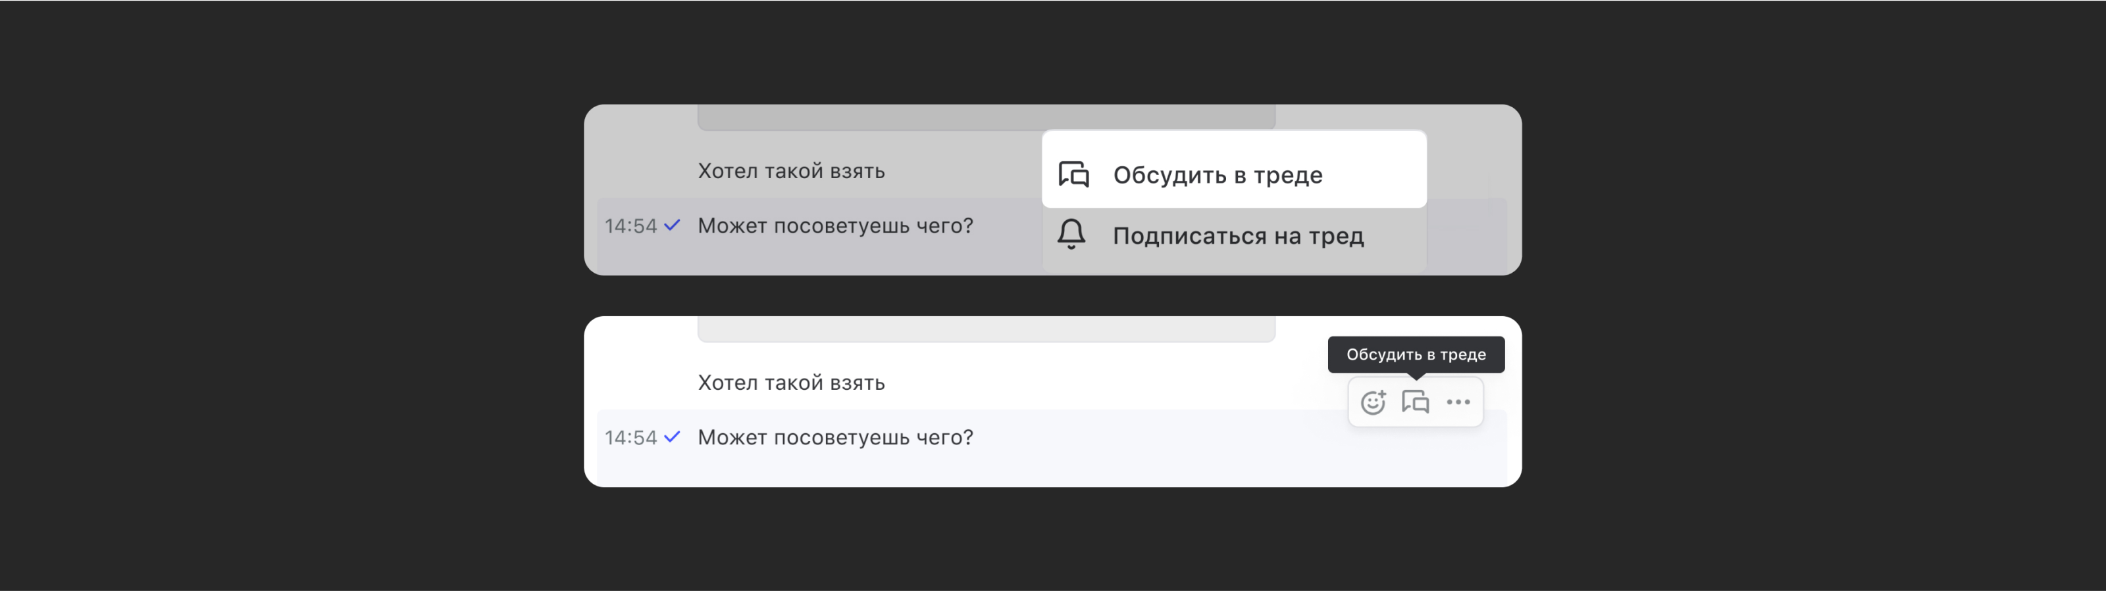
Task: Click the thread icon in the context menu
Action: point(1073,174)
